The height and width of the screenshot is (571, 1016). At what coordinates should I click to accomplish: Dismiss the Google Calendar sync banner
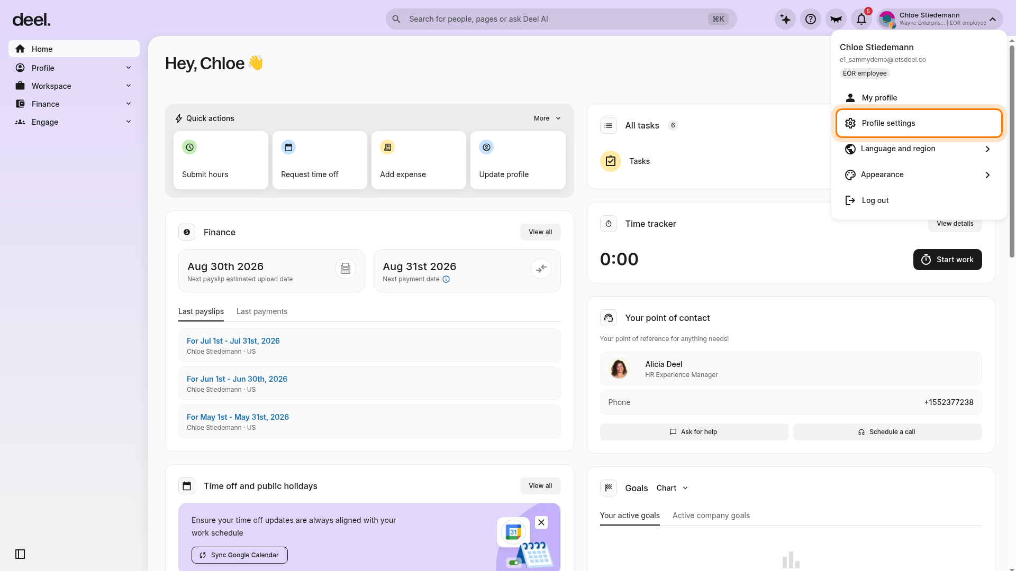(541, 522)
